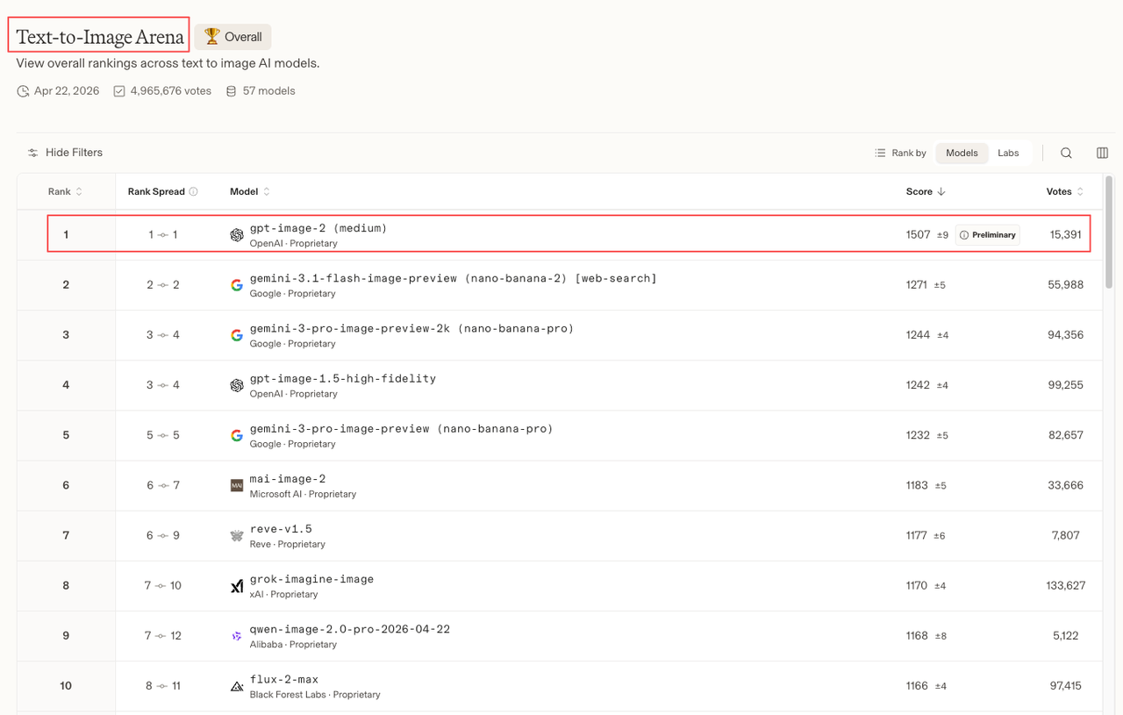The height and width of the screenshot is (715, 1123).
Task: Click the clock icon beside Apr 22, 2026
Action: coord(23,91)
